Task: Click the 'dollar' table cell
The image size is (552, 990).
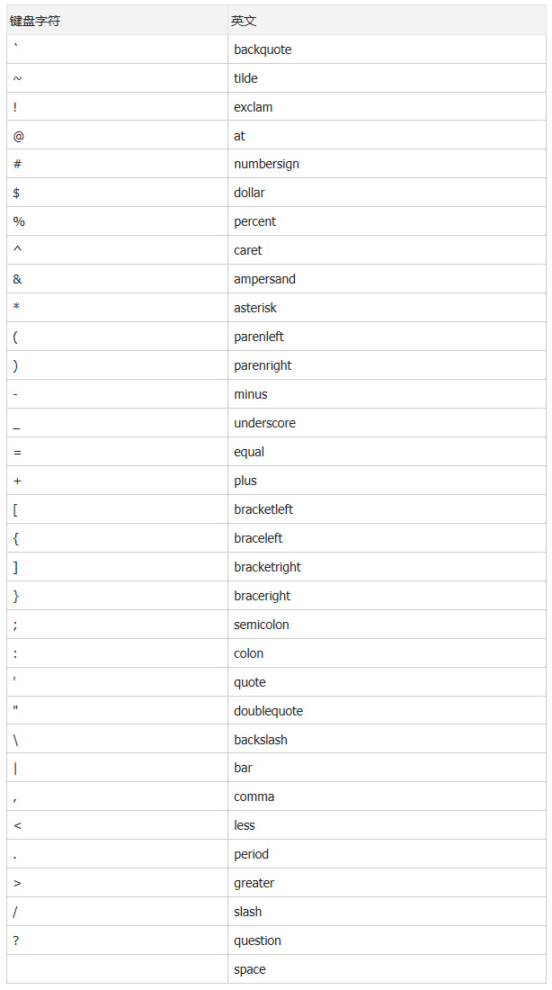Action: (249, 193)
